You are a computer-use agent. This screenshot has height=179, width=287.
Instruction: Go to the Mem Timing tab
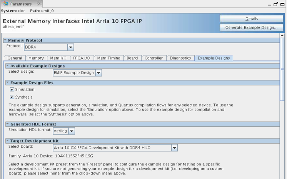109,58
